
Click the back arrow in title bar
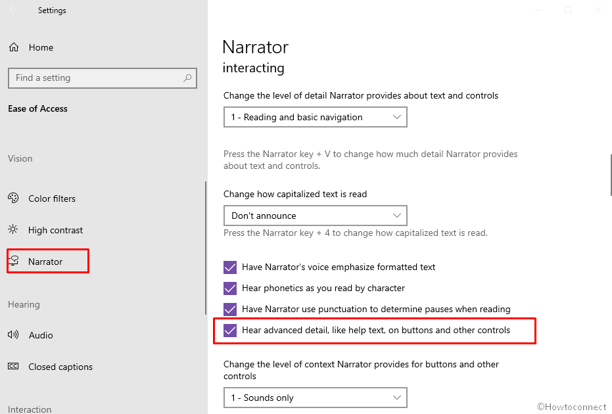[x=13, y=10]
